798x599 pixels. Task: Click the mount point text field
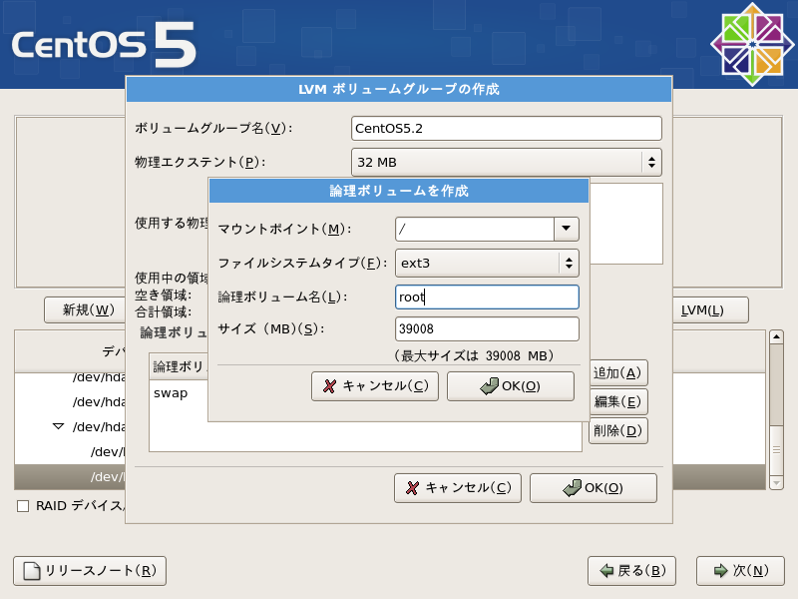click(x=475, y=229)
